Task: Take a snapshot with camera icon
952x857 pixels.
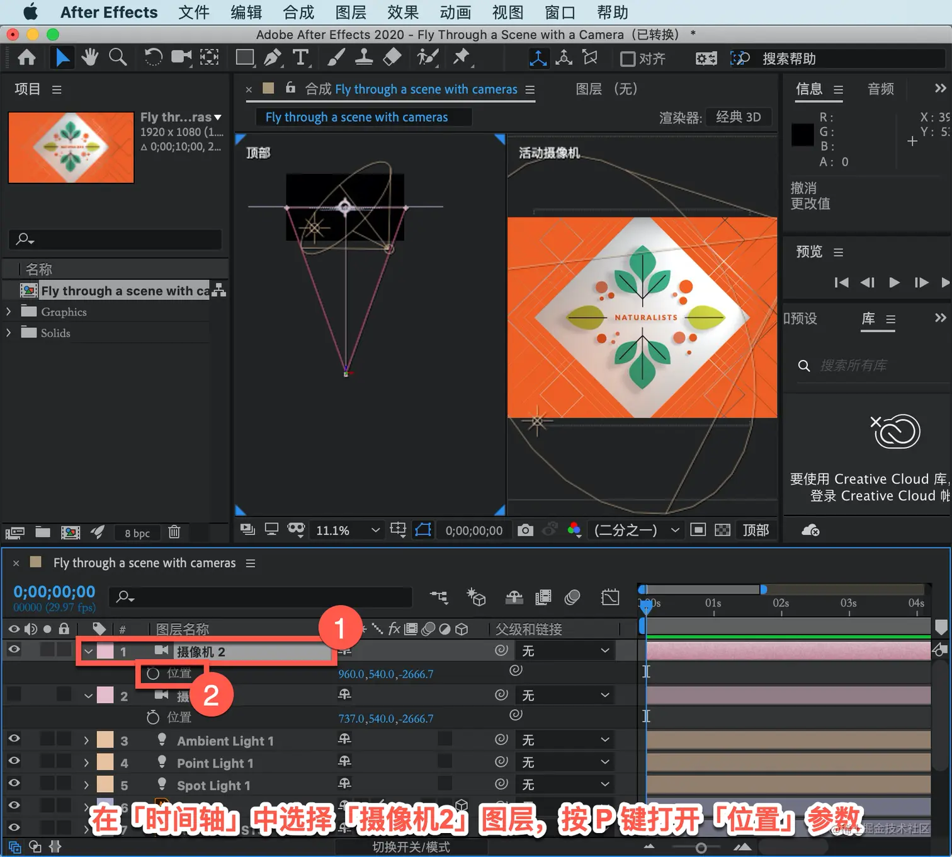Action: click(525, 531)
